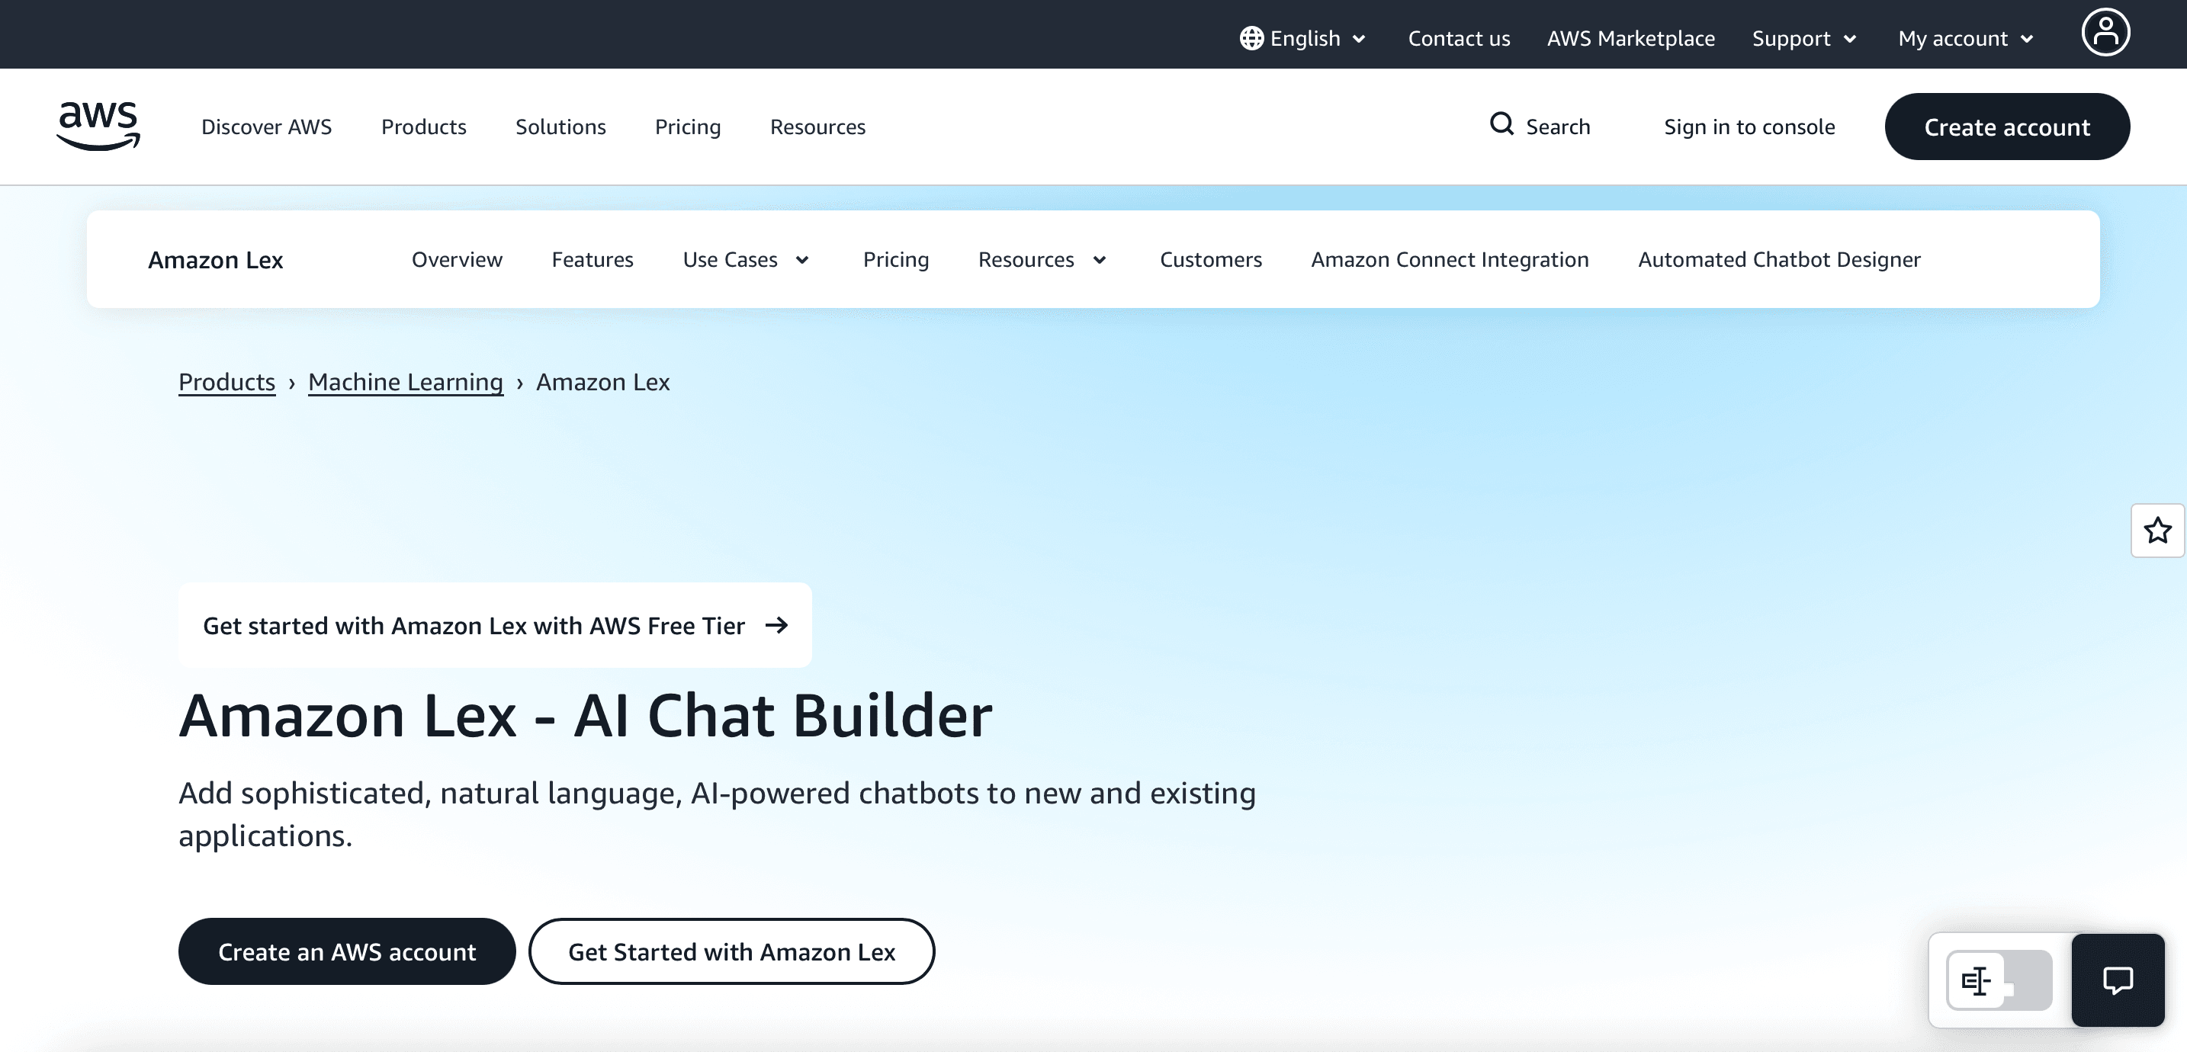Switch to the Features tab
The image size is (2187, 1052).
click(593, 260)
